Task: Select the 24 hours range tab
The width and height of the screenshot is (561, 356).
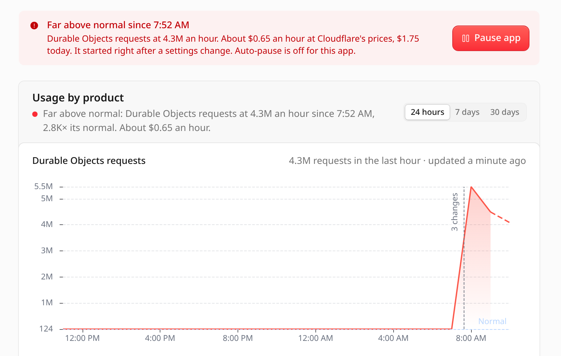Action: [427, 112]
